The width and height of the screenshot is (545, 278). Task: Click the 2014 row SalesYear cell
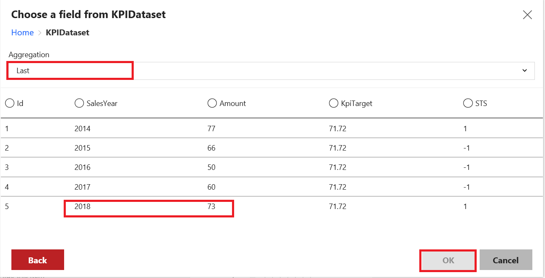[82, 129]
